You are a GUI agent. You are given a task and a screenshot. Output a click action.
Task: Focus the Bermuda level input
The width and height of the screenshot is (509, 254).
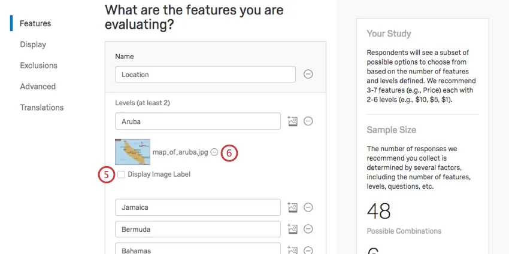pyautogui.click(x=198, y=229)
